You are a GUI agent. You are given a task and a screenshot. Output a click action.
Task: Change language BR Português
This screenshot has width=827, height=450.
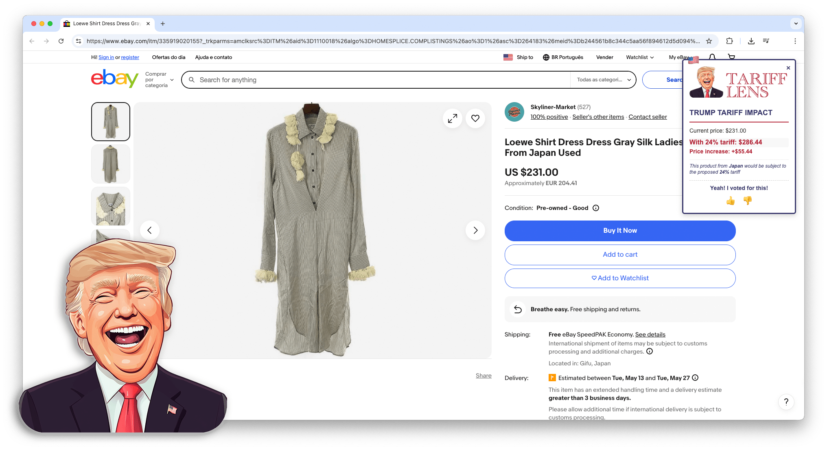[x=563, y=57]
